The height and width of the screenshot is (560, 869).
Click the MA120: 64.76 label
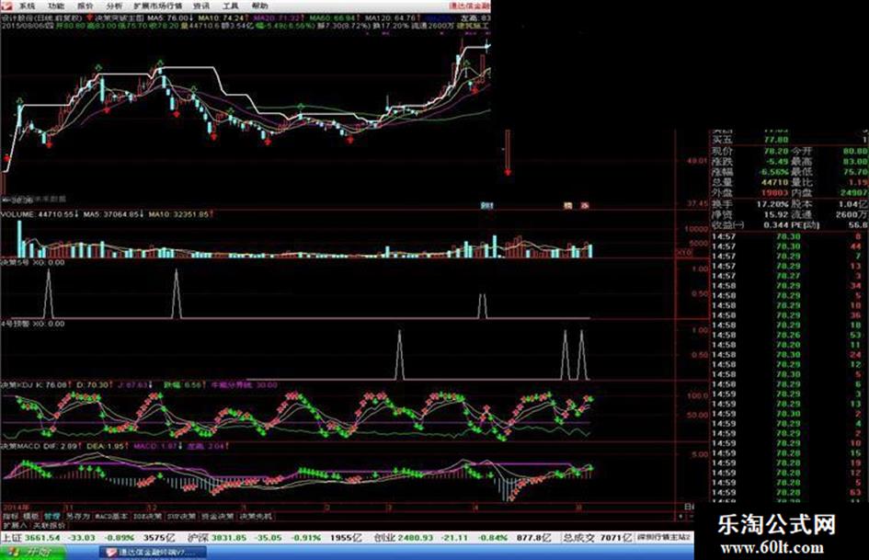(392, 18)
